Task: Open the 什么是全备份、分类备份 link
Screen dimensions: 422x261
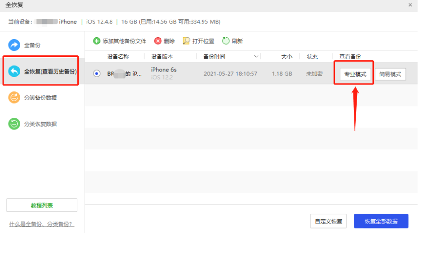Action: point(42,224)
